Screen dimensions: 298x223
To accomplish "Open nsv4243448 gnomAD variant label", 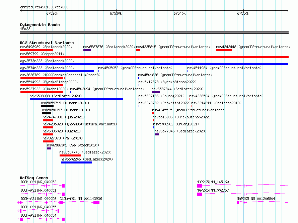I will coord(253,47).
